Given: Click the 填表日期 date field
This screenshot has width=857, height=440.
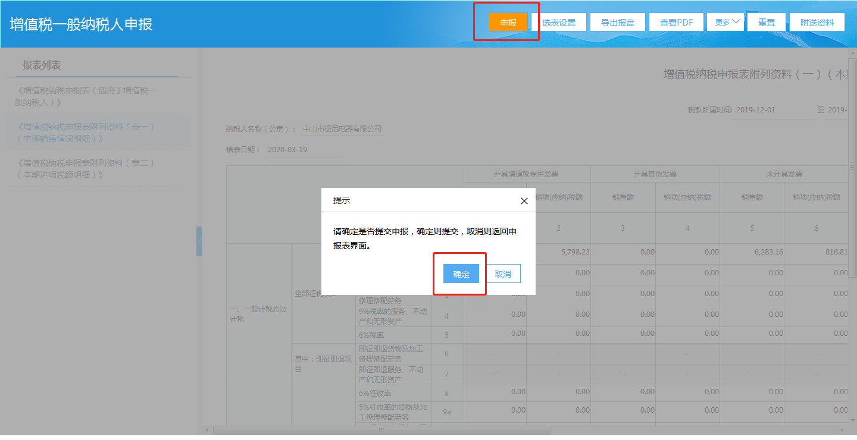Looking at the screenshot, I should click(305, 150).
